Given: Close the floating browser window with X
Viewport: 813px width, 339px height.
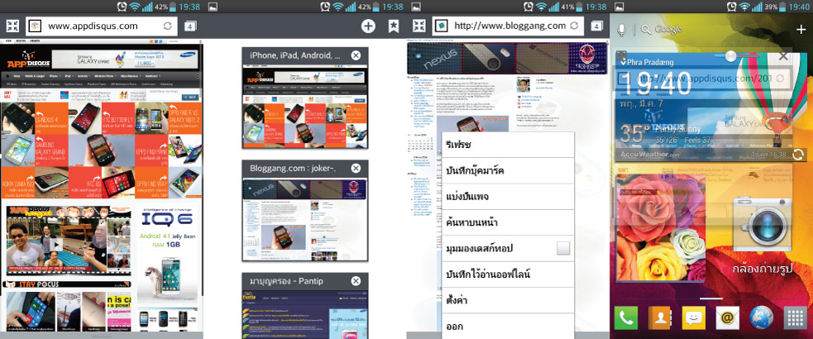Looking at the screenshot, I should pos(784,56).
